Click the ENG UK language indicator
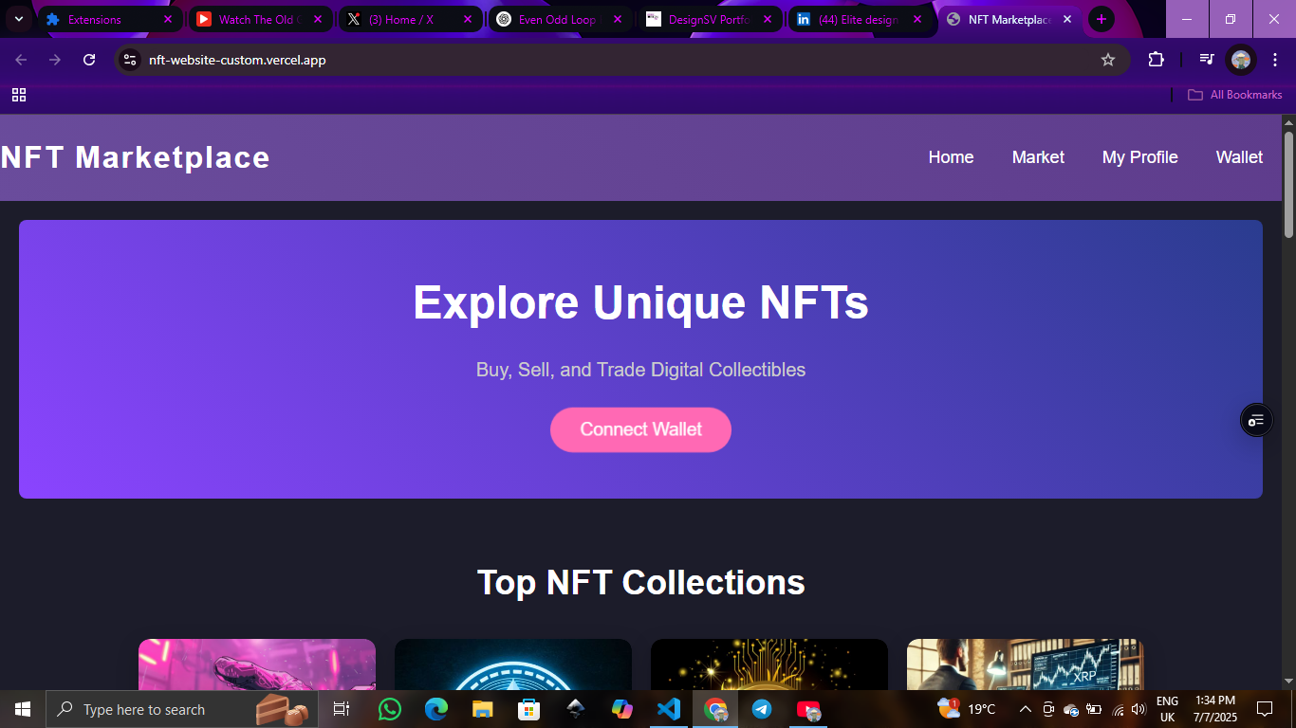This screenshot has width=1296, height=728. (1167, 709)
